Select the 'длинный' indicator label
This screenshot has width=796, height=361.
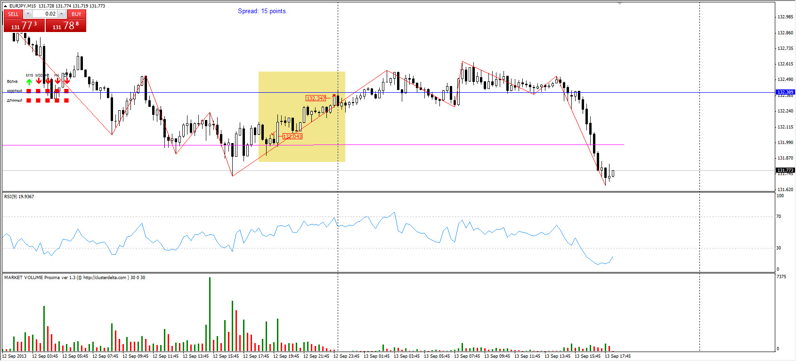(15, 100)
